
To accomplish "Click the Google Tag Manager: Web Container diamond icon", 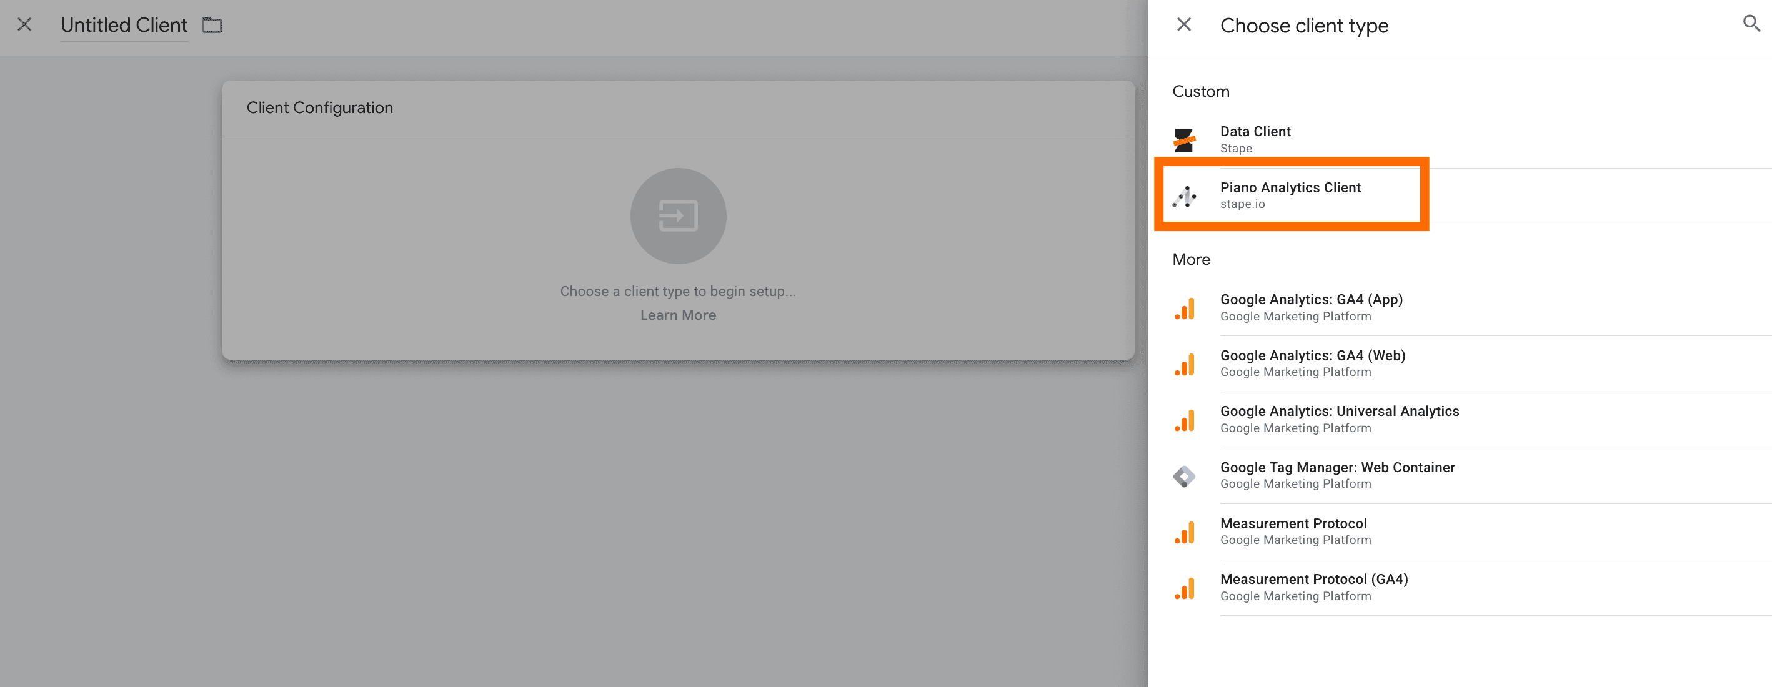I will click(x=1185, y=475).
